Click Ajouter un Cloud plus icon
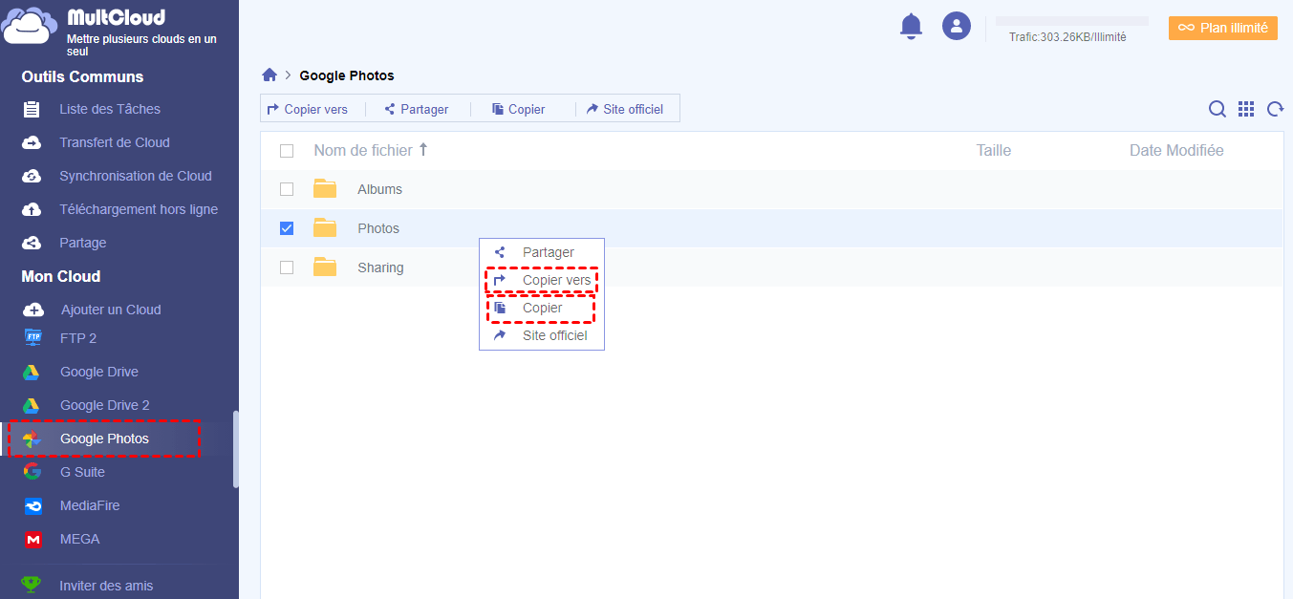The width and height of the screenshot is (1293, 599). (x=33, y=310)
